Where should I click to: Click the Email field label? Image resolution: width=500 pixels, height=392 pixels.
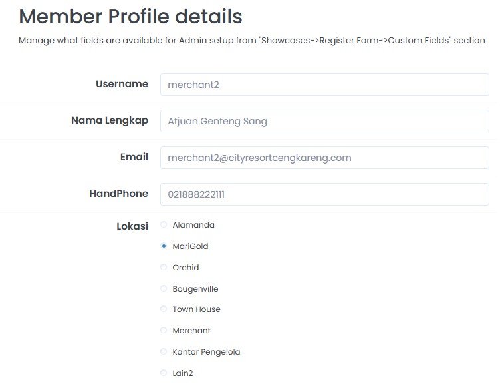(x=134, y=157)
